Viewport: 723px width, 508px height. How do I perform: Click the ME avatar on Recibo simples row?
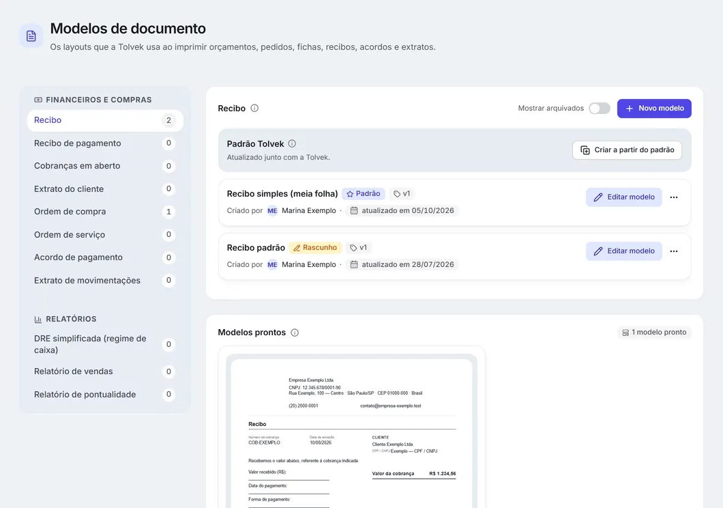click(273, 211)
